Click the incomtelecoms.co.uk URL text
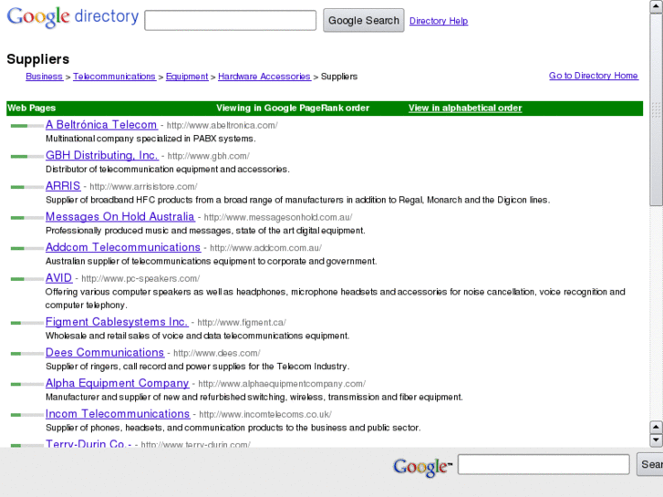 point(265,415)
